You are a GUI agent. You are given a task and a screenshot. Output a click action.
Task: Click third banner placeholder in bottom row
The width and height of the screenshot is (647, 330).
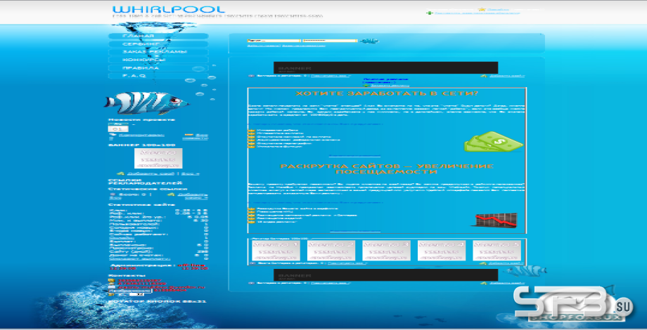[x=386, y=251]
